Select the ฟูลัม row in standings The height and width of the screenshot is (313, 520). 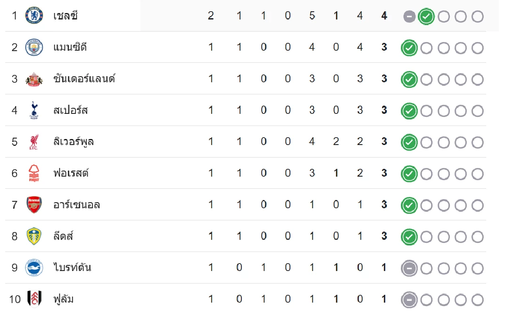pos(246,299)
